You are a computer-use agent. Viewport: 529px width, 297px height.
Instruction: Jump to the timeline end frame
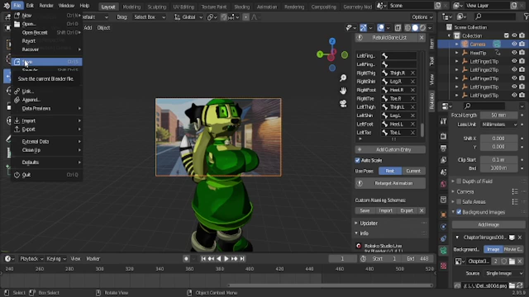[x=243, y=259]
